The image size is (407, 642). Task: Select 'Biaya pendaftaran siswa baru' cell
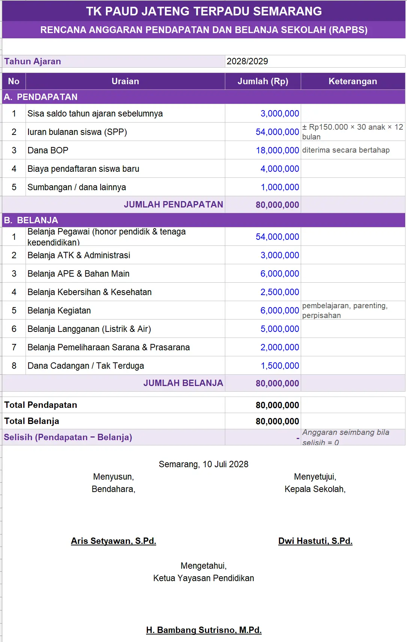point(125,169)
